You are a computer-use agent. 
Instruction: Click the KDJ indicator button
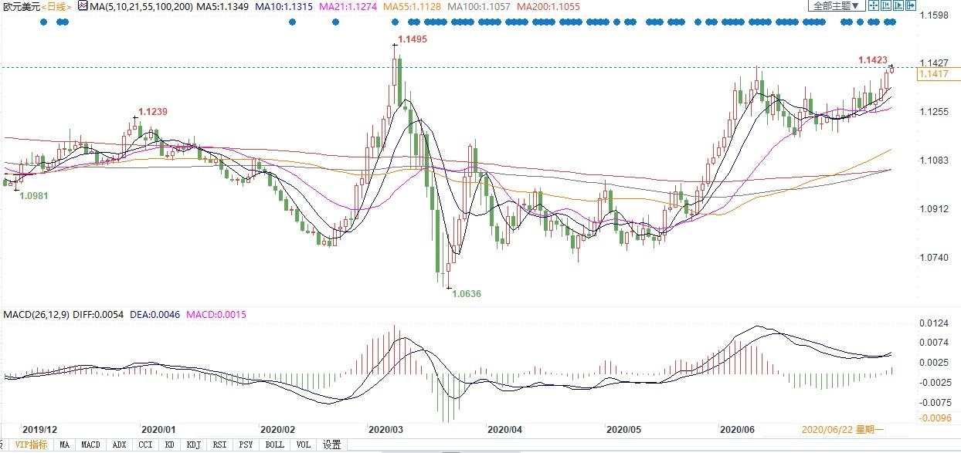point(193,445)
